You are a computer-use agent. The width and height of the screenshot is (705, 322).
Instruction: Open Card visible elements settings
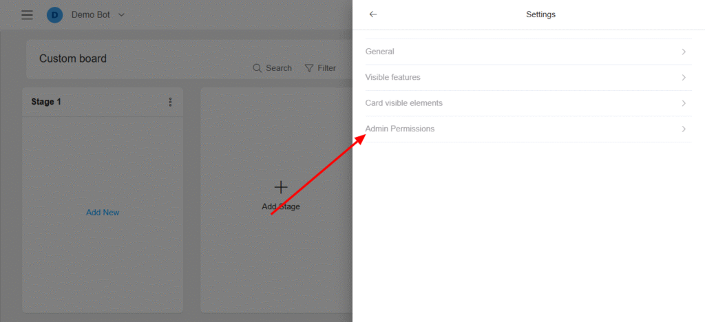[x=528, y=103]
